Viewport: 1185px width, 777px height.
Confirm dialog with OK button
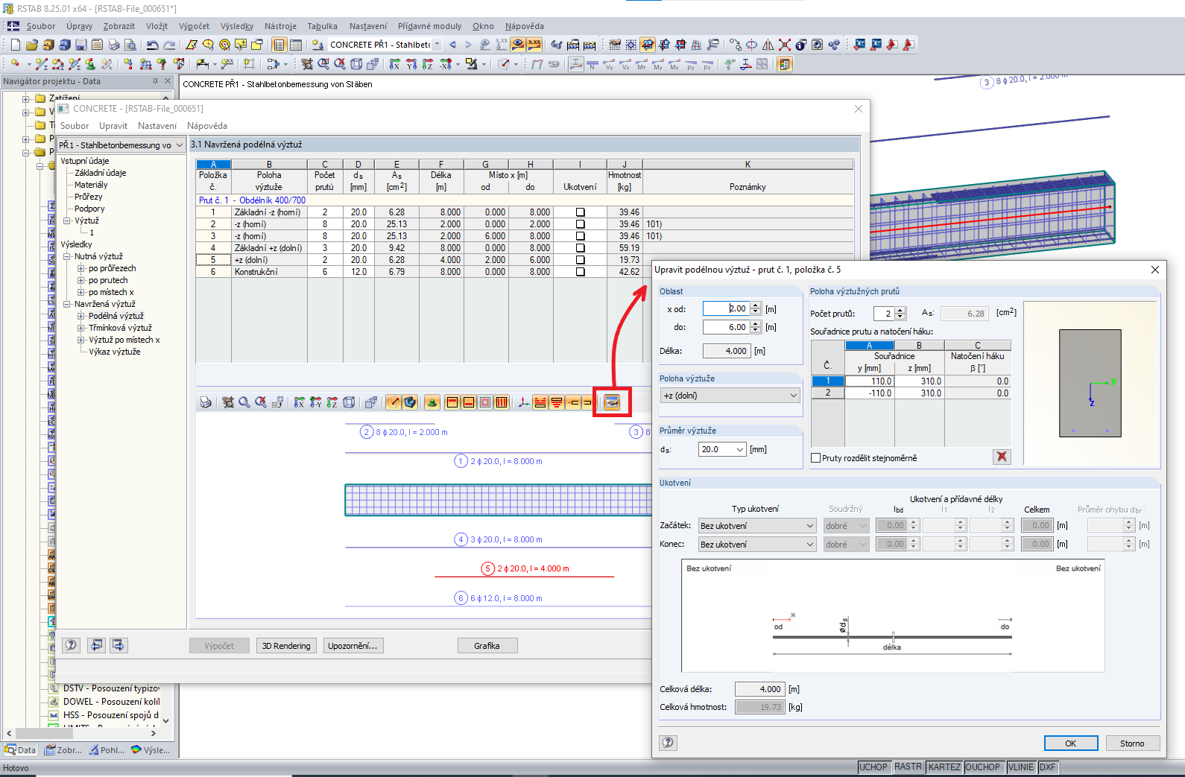(1070, 743)
